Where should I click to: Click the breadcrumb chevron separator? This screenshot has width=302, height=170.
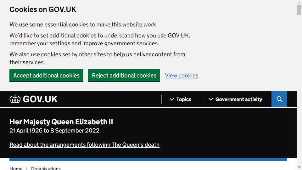tap(26, 169)
